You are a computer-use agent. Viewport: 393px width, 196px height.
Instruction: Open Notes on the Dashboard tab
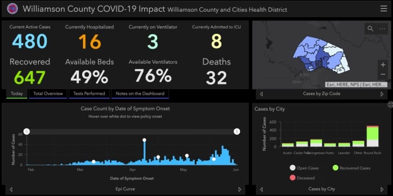(x=140, y=94)
